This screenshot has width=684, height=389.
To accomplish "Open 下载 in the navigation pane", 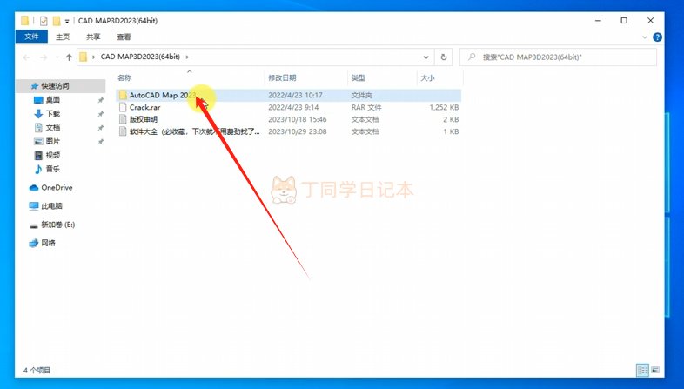I will (x=53, y=114).
